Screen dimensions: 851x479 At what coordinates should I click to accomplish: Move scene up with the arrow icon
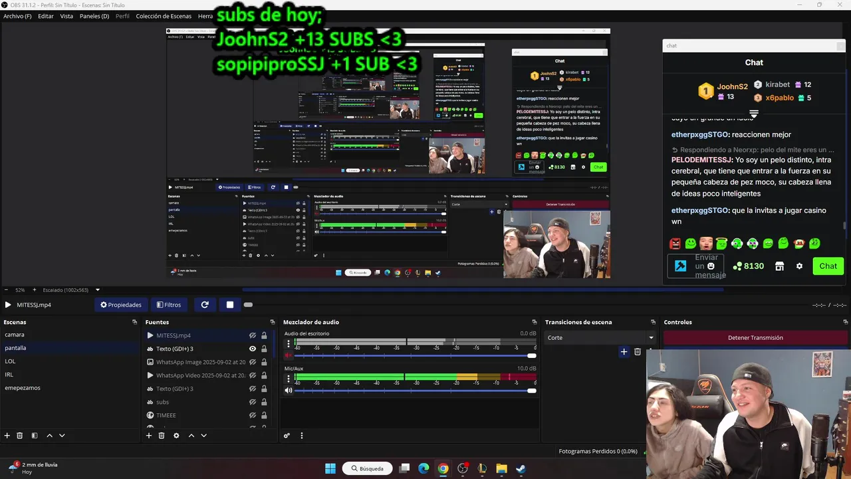click(x=49, y=436)
